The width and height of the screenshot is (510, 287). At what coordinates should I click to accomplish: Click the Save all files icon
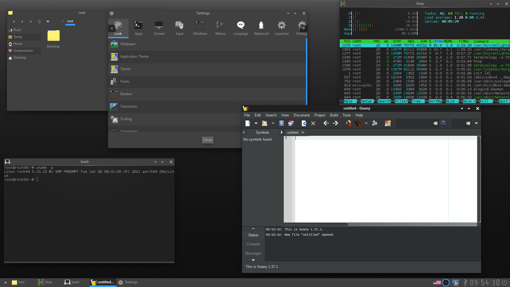(291, 123)
